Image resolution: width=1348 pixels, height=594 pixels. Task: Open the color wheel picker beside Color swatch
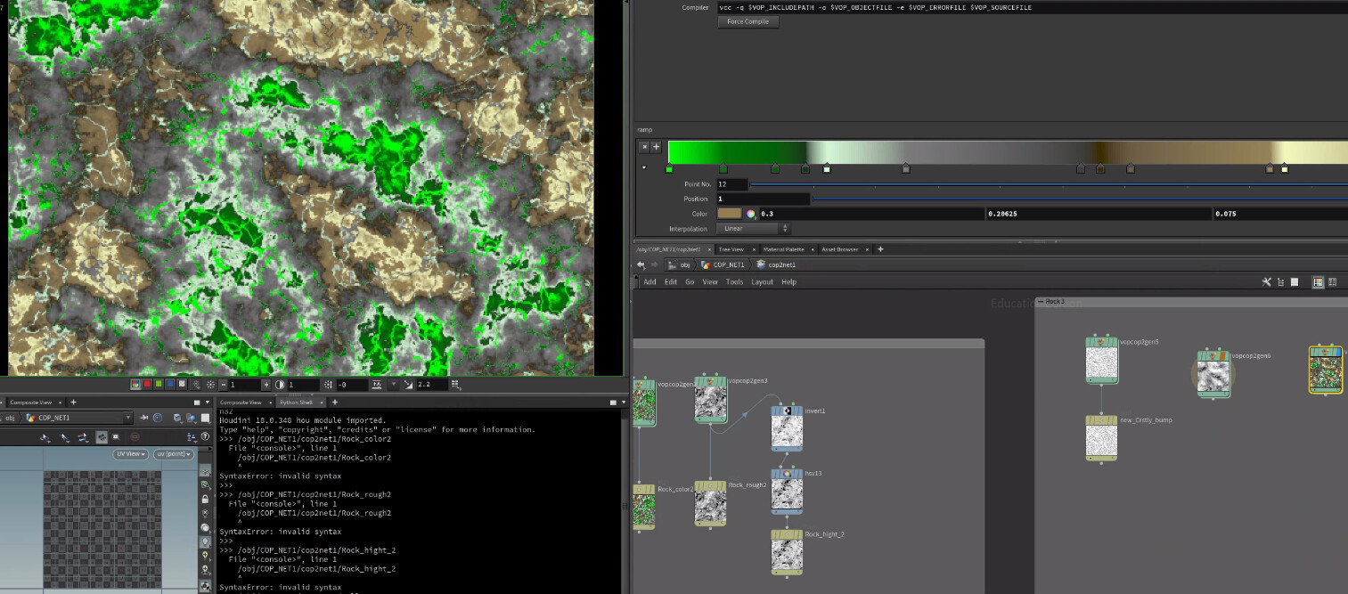tap(751, 214)
